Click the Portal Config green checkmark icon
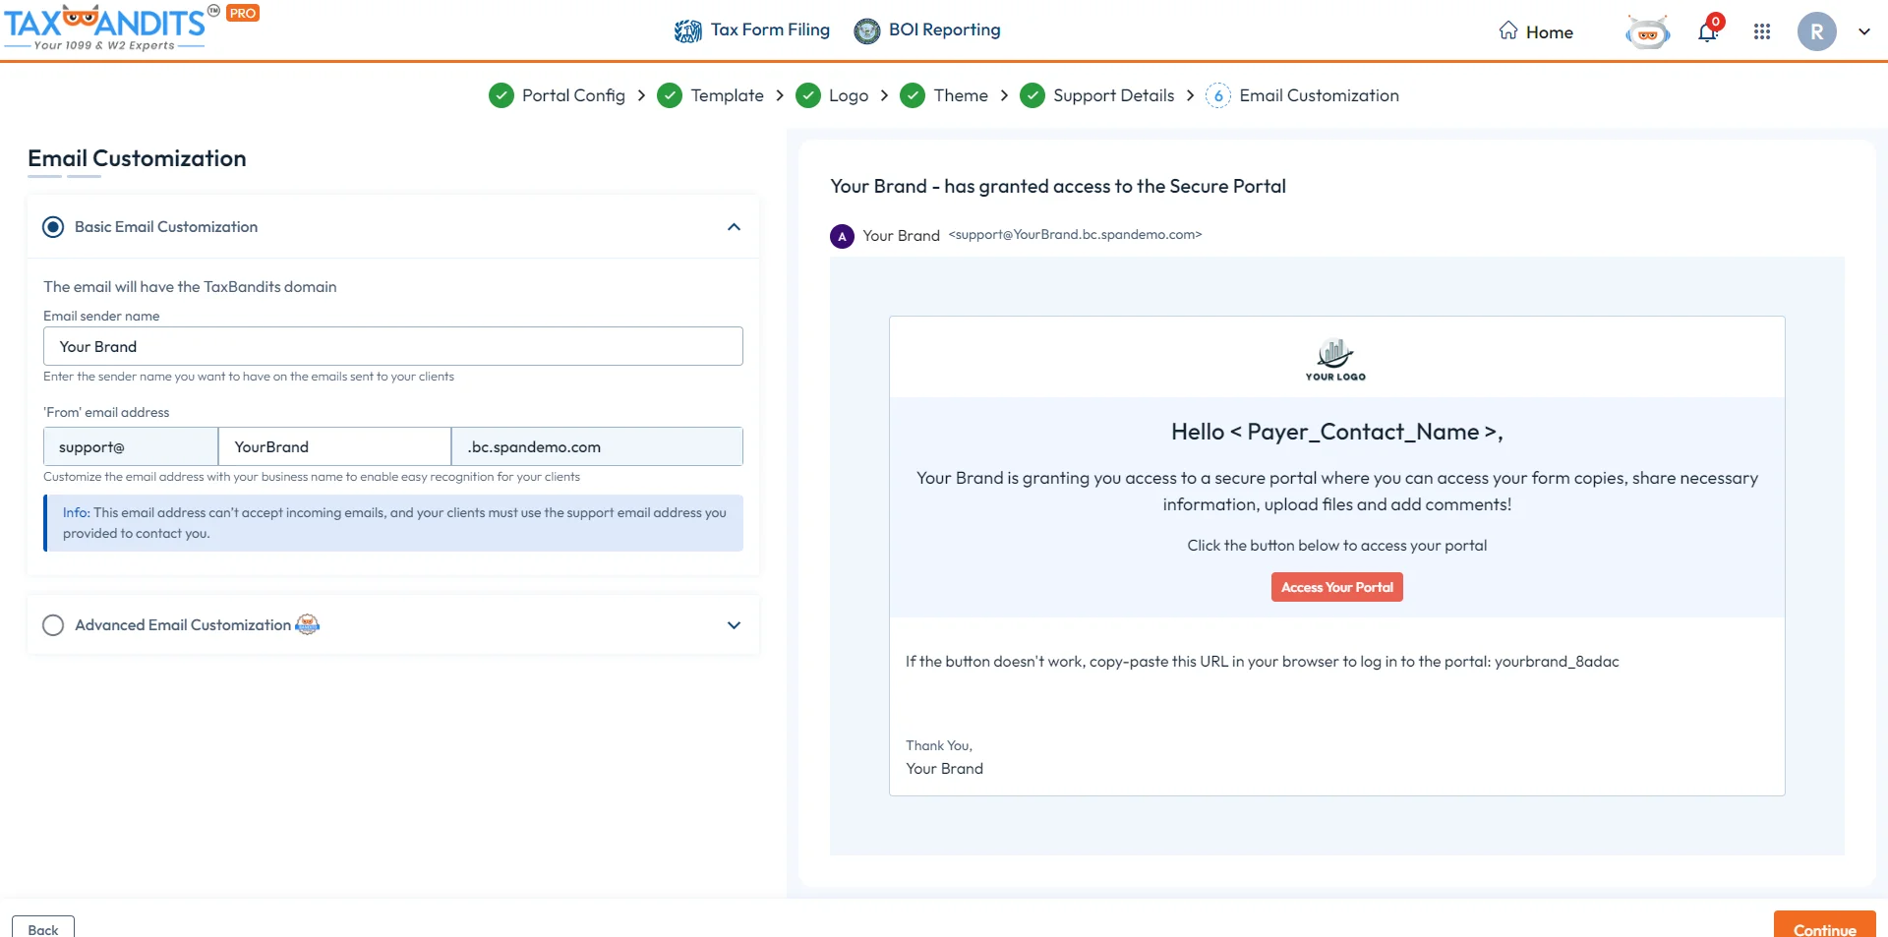This screenshot has width=1888, height=937. [x=501, y=95]
